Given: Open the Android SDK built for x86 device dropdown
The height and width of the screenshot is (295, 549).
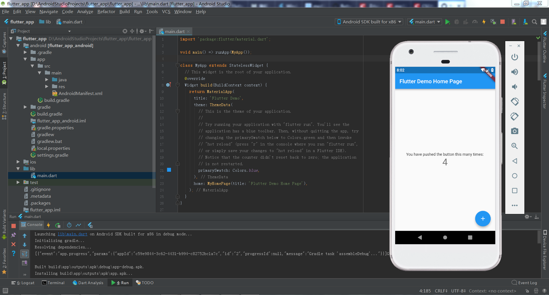Looking at the screenshot, I should (x=369, y=22).
